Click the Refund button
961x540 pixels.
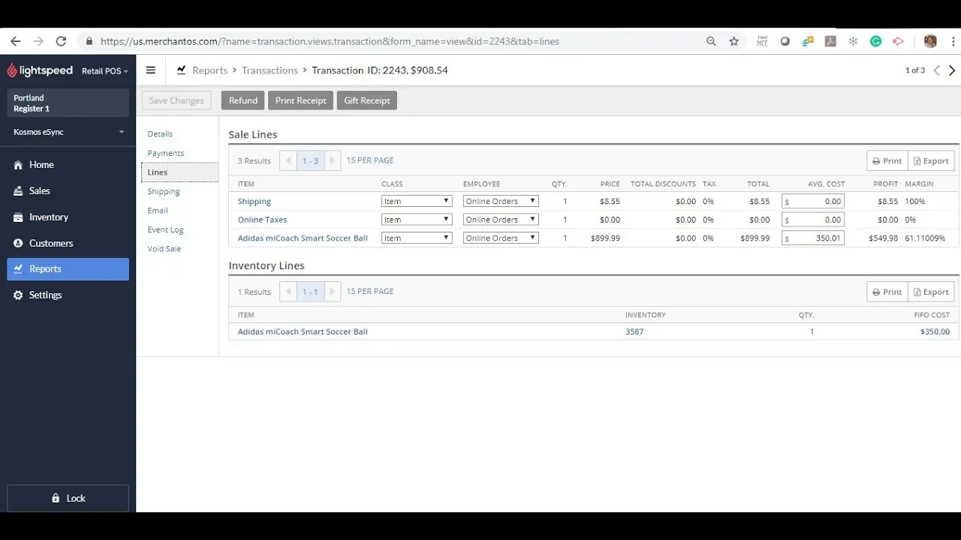click(243, 100)
